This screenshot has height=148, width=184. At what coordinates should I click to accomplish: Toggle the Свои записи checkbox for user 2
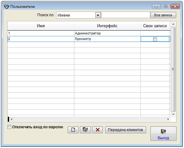click(x=155, y=39)
